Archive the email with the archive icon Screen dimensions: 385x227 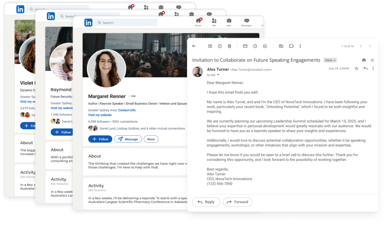[x=209, y=46]
